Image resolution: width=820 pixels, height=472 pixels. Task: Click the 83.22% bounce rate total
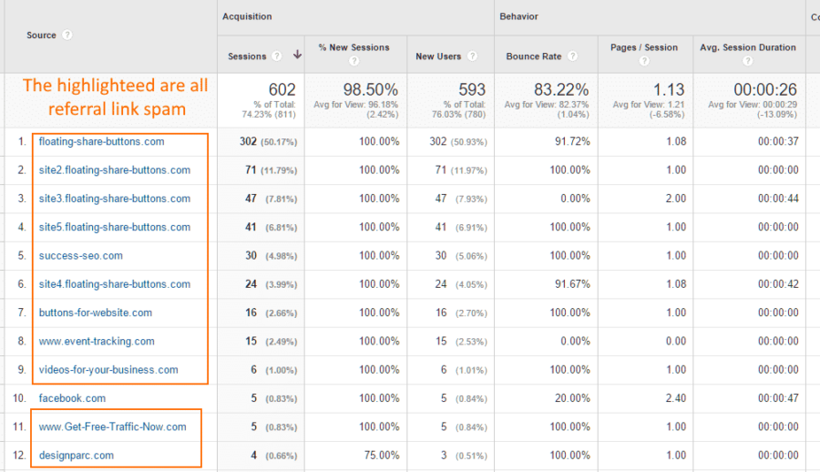[x=561, y=89]
